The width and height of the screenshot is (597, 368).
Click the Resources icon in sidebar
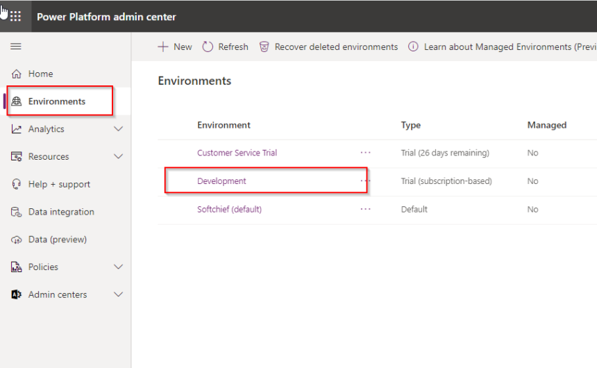pos(17,156)
